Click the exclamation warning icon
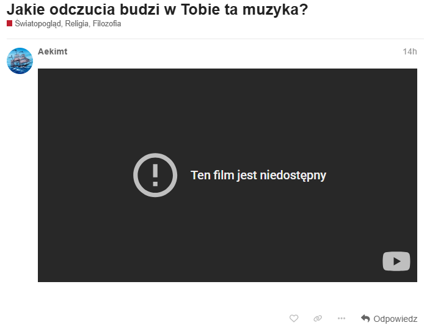Image resolution: width=427 pixels, height=328 pixels. click(155, 175)
